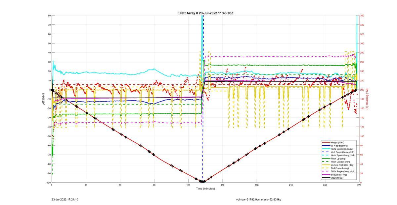Click the cyan Horiz Speed(W,pitch) line swatch
This screenshot has width=397, height=205.
coord(326,149)
